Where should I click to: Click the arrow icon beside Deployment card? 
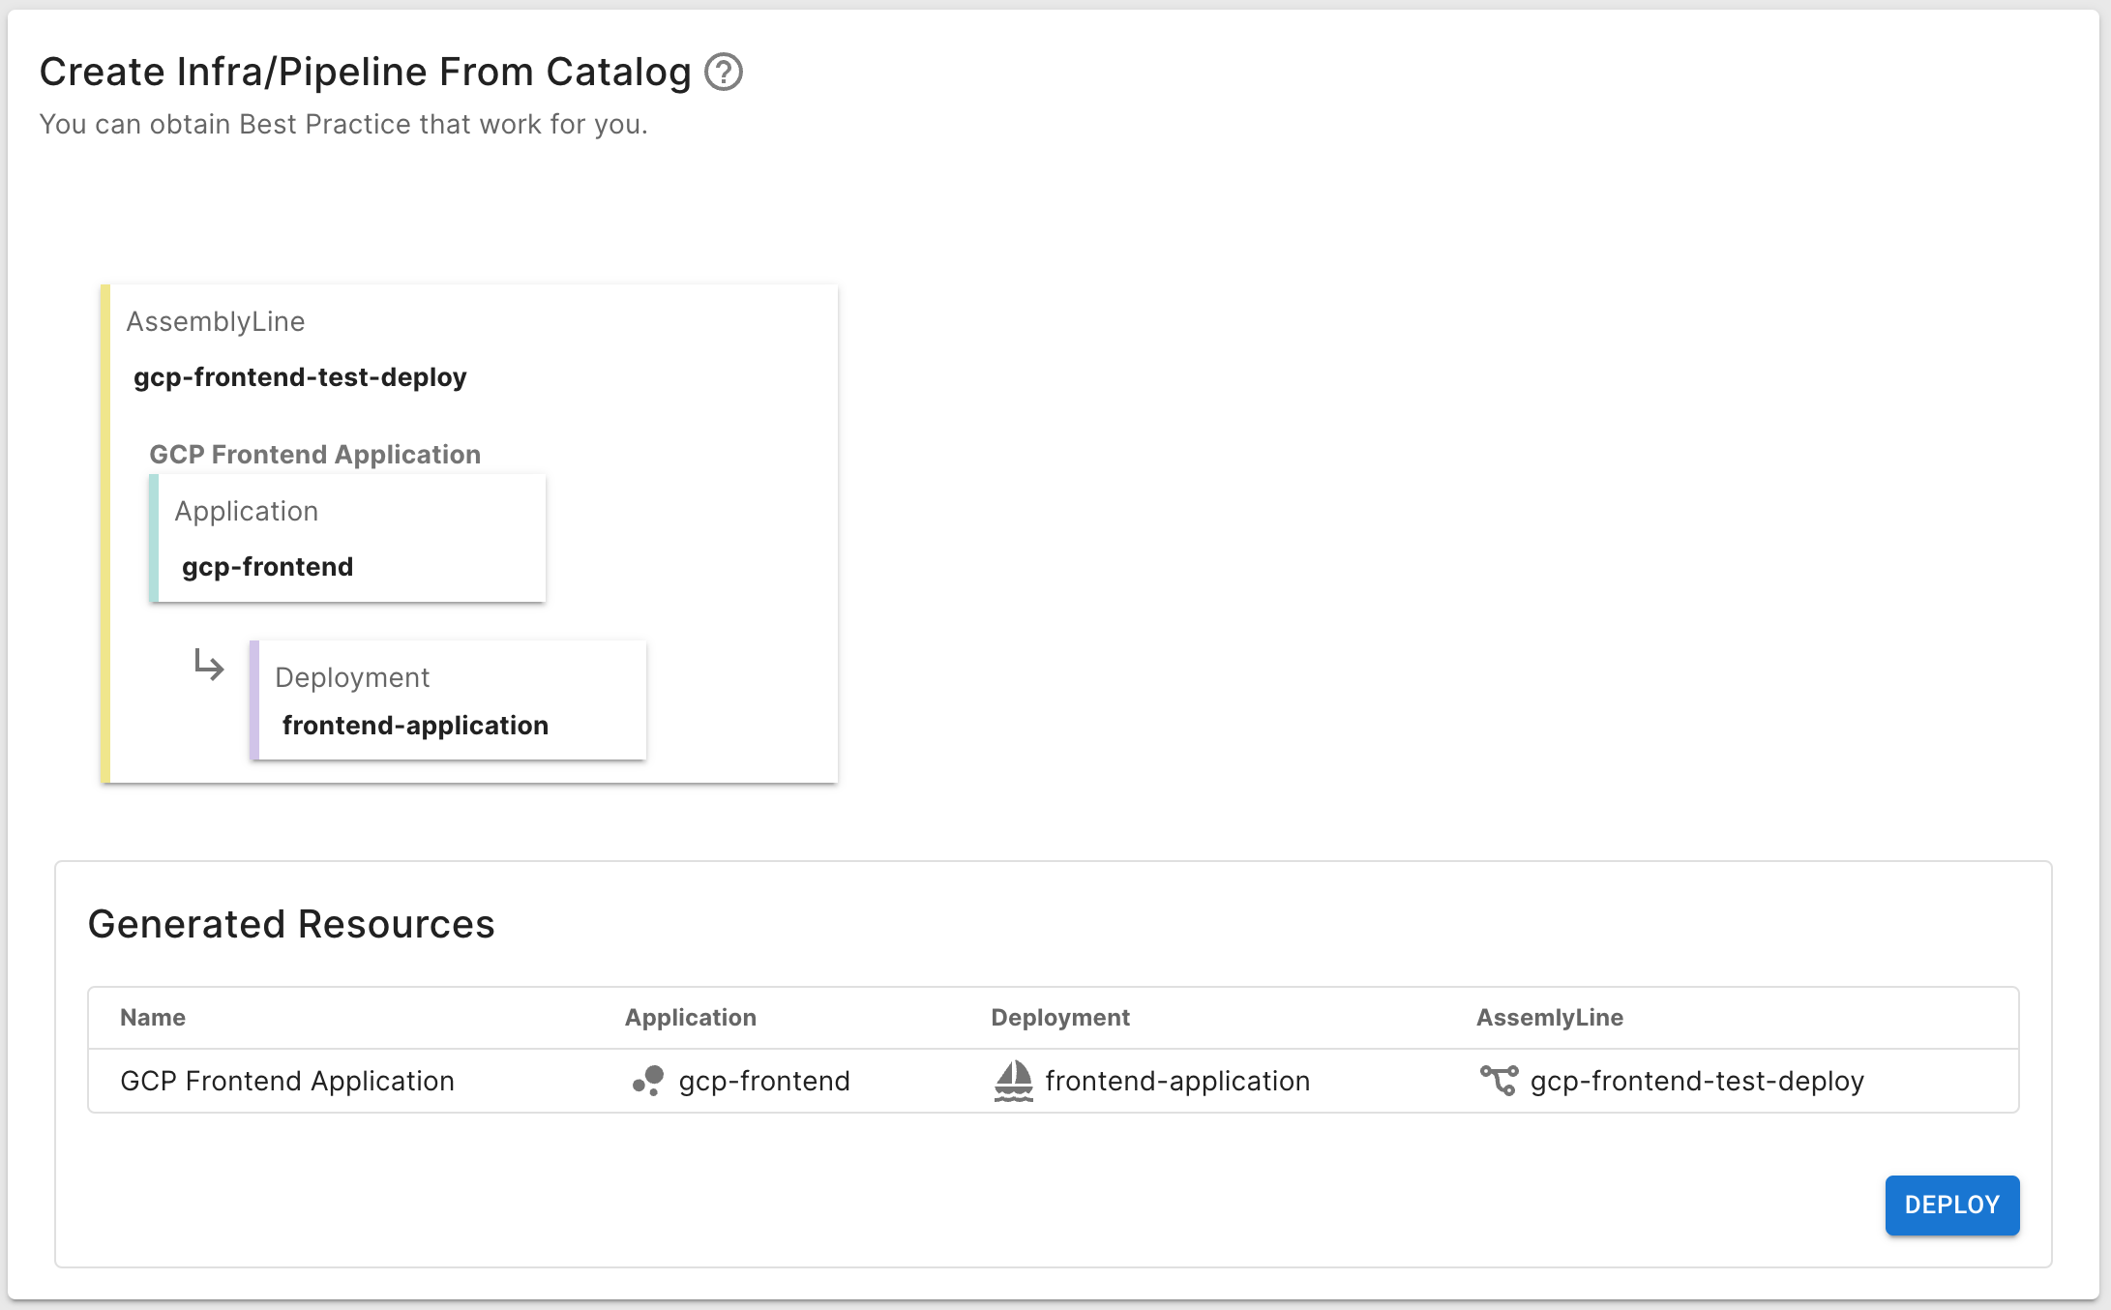(x=208, y=666)
